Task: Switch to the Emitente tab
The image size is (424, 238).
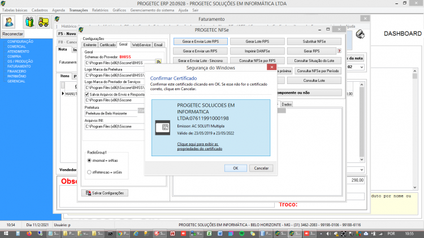Action: pos(90,45)
